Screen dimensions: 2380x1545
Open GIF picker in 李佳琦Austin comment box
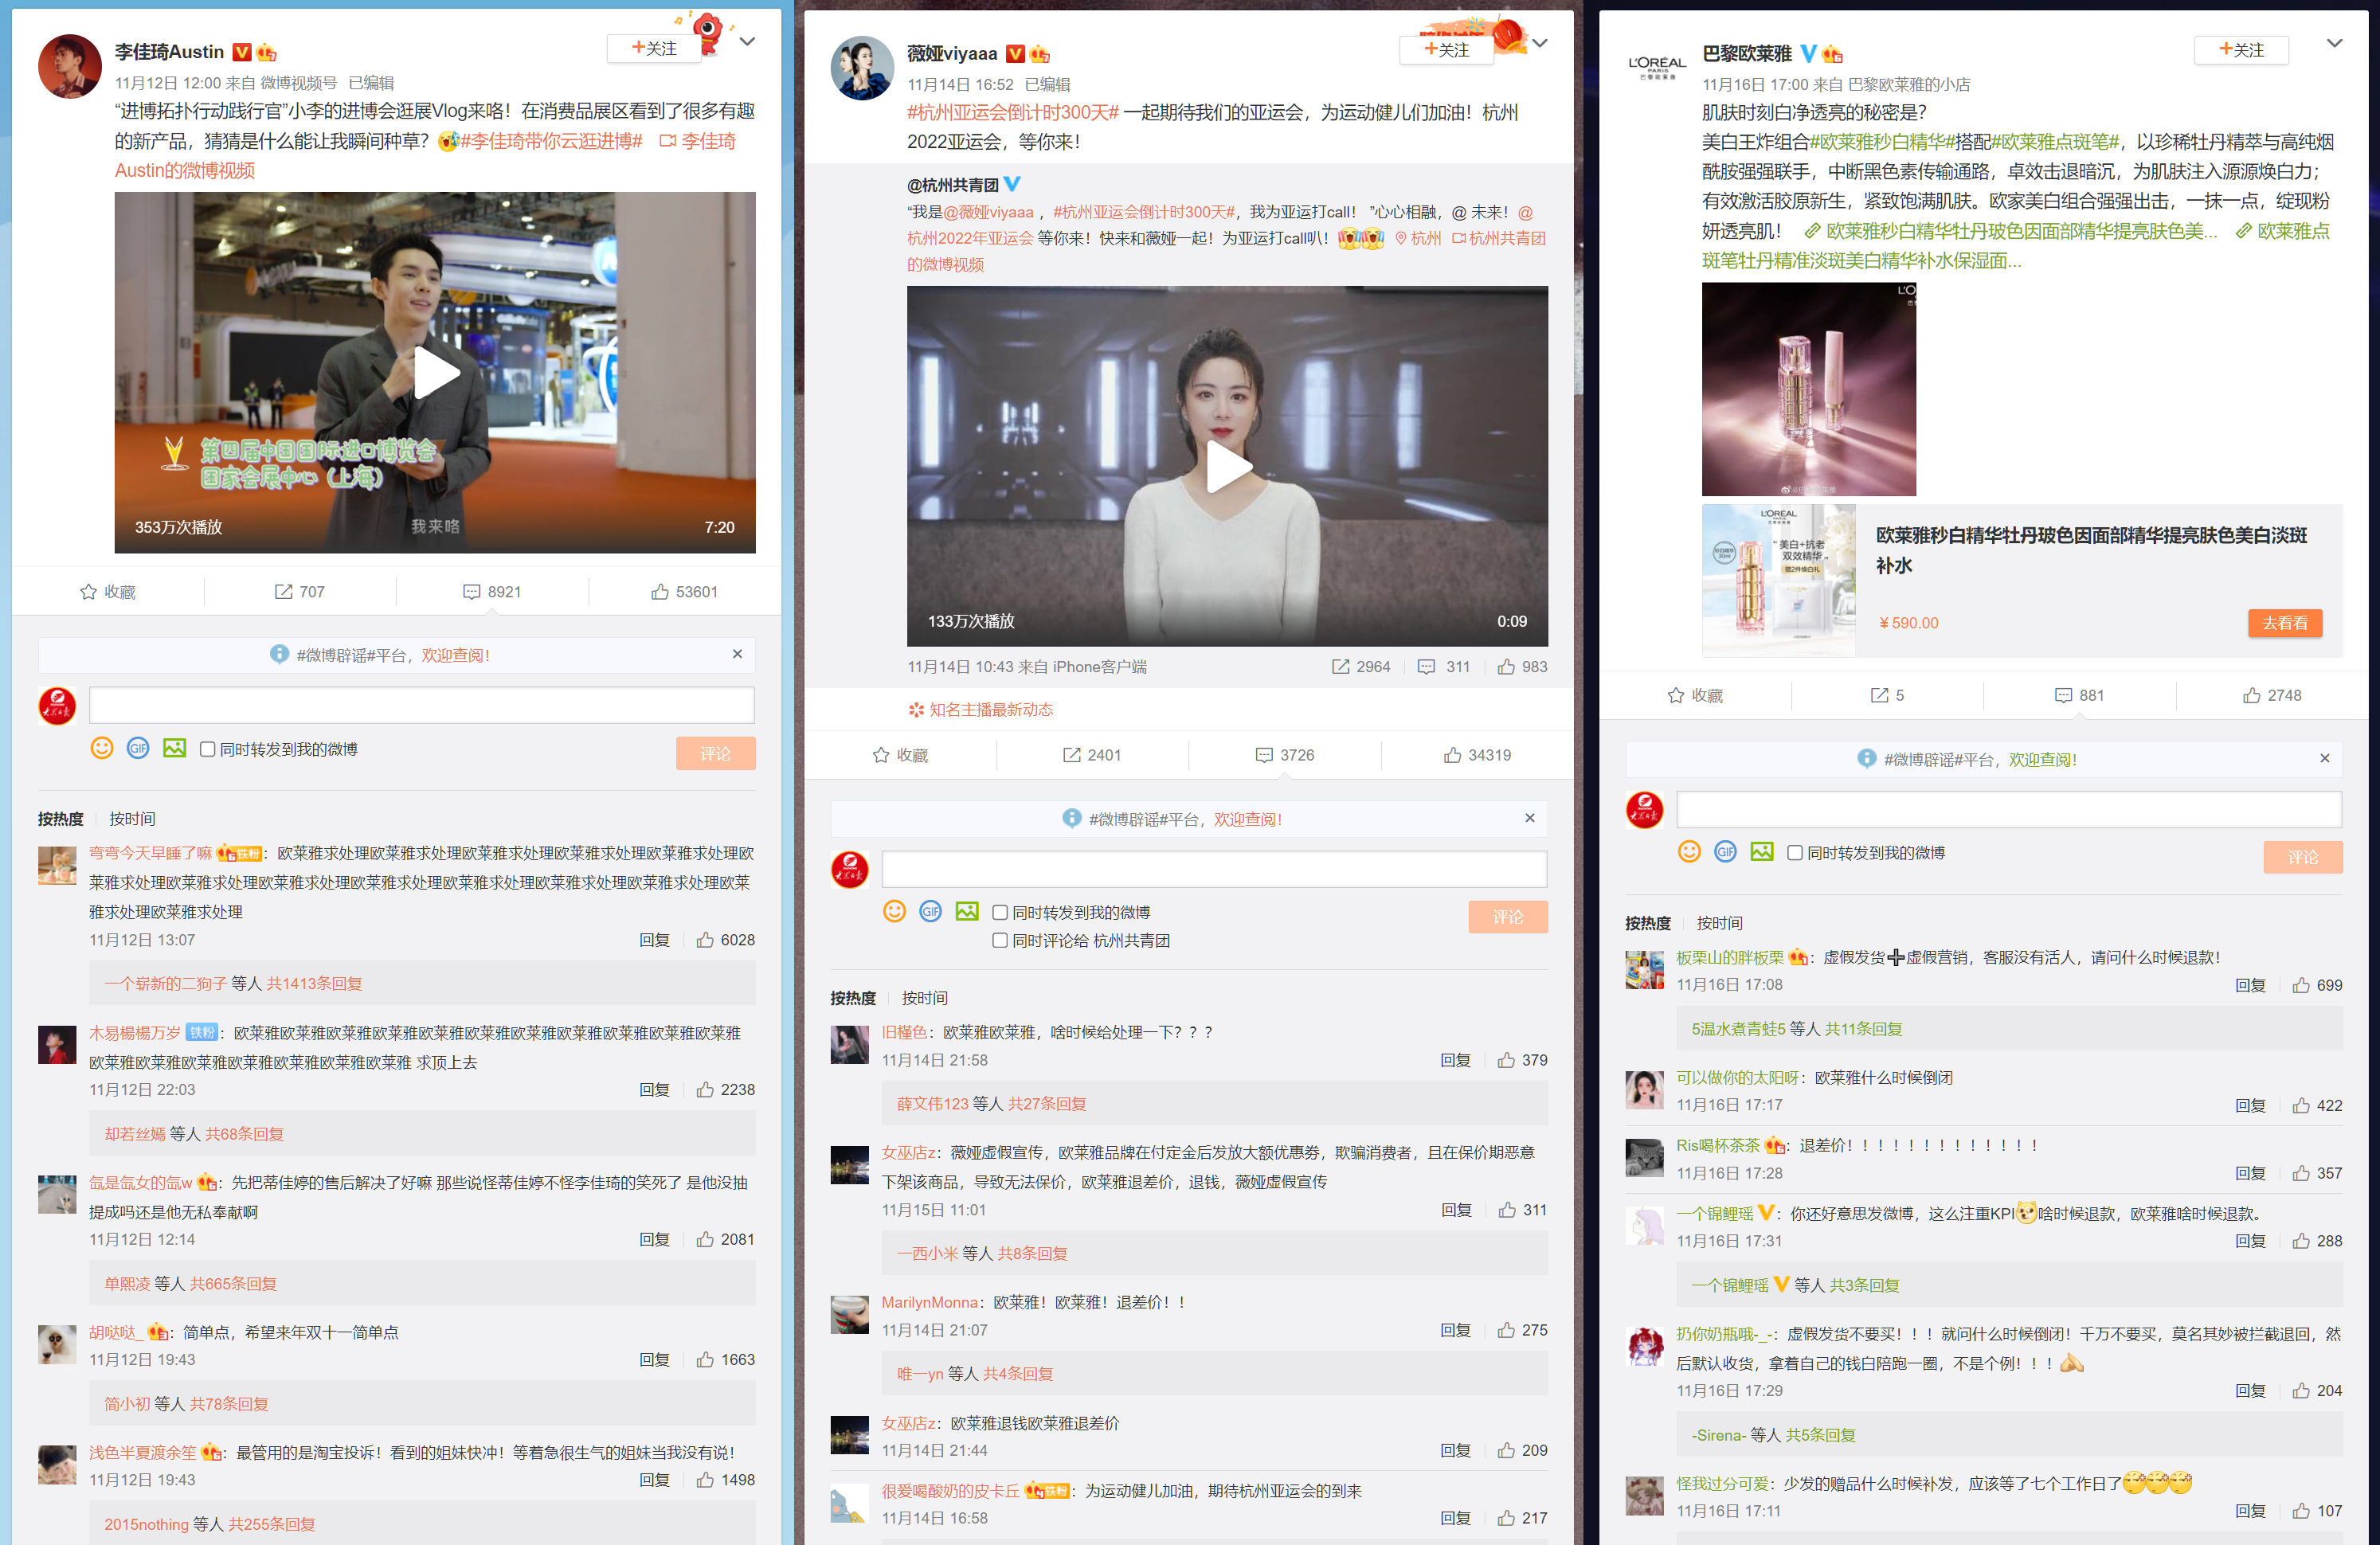(x=138, y=748)
